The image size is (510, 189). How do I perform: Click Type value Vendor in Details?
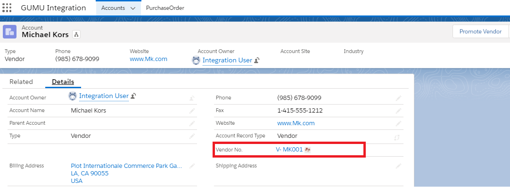click(x=81, y=136)
